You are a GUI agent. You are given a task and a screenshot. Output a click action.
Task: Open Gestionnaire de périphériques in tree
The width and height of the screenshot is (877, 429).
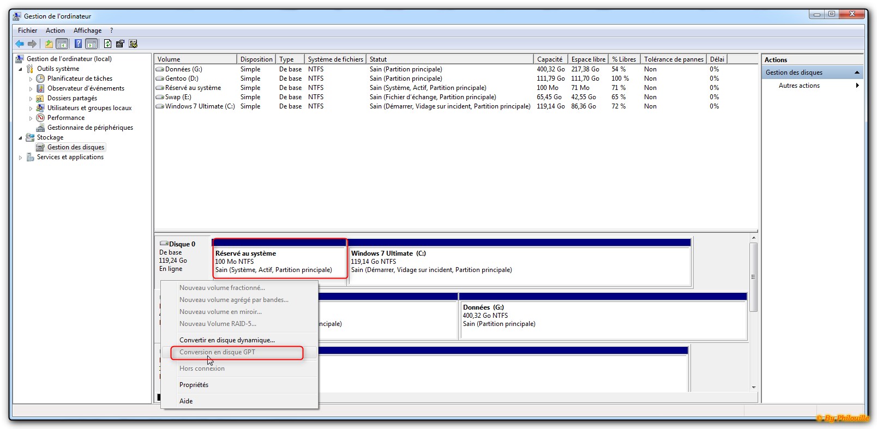pos(89,128)
